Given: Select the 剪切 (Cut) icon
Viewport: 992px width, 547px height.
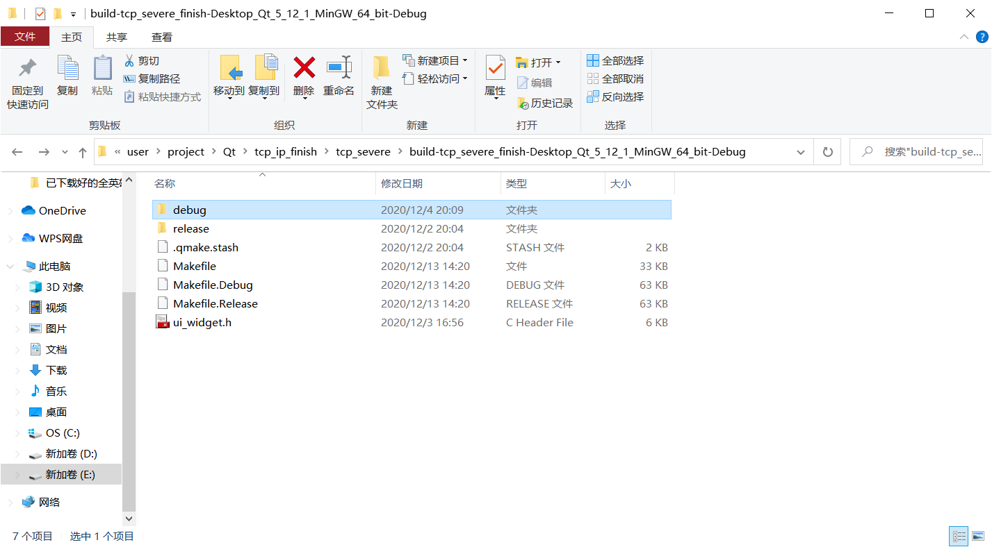Looking at the screenshot, I should pyautogui.click(x=141, y=60).
